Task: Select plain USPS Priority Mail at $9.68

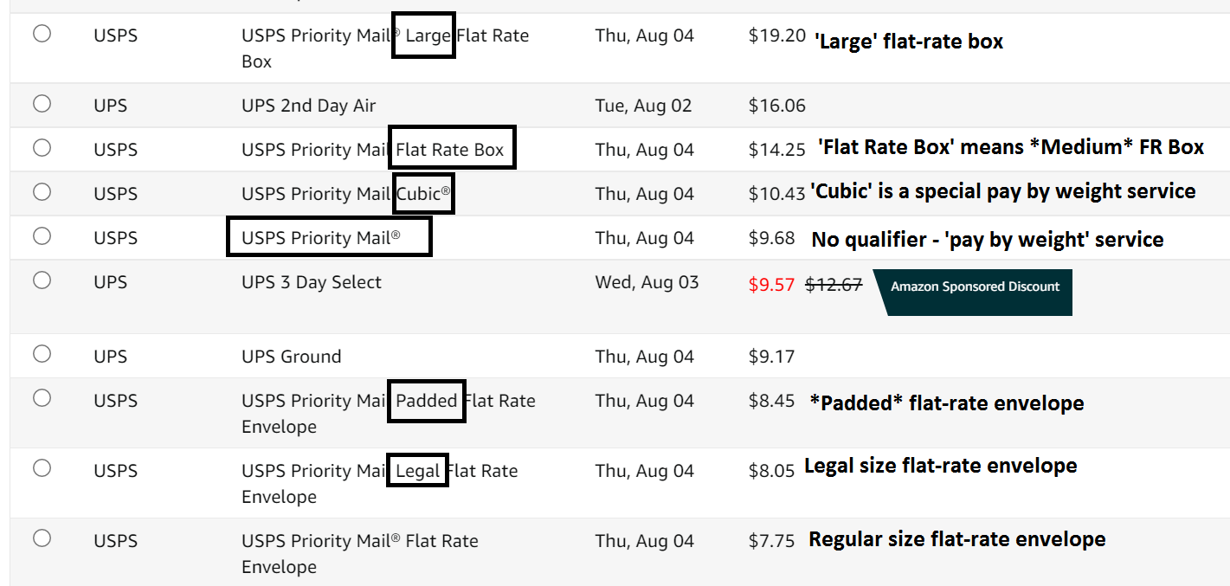Action: click(42, 236)
